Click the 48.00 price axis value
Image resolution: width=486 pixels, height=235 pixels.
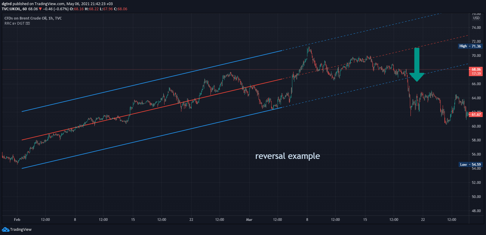tap(476, 211)
